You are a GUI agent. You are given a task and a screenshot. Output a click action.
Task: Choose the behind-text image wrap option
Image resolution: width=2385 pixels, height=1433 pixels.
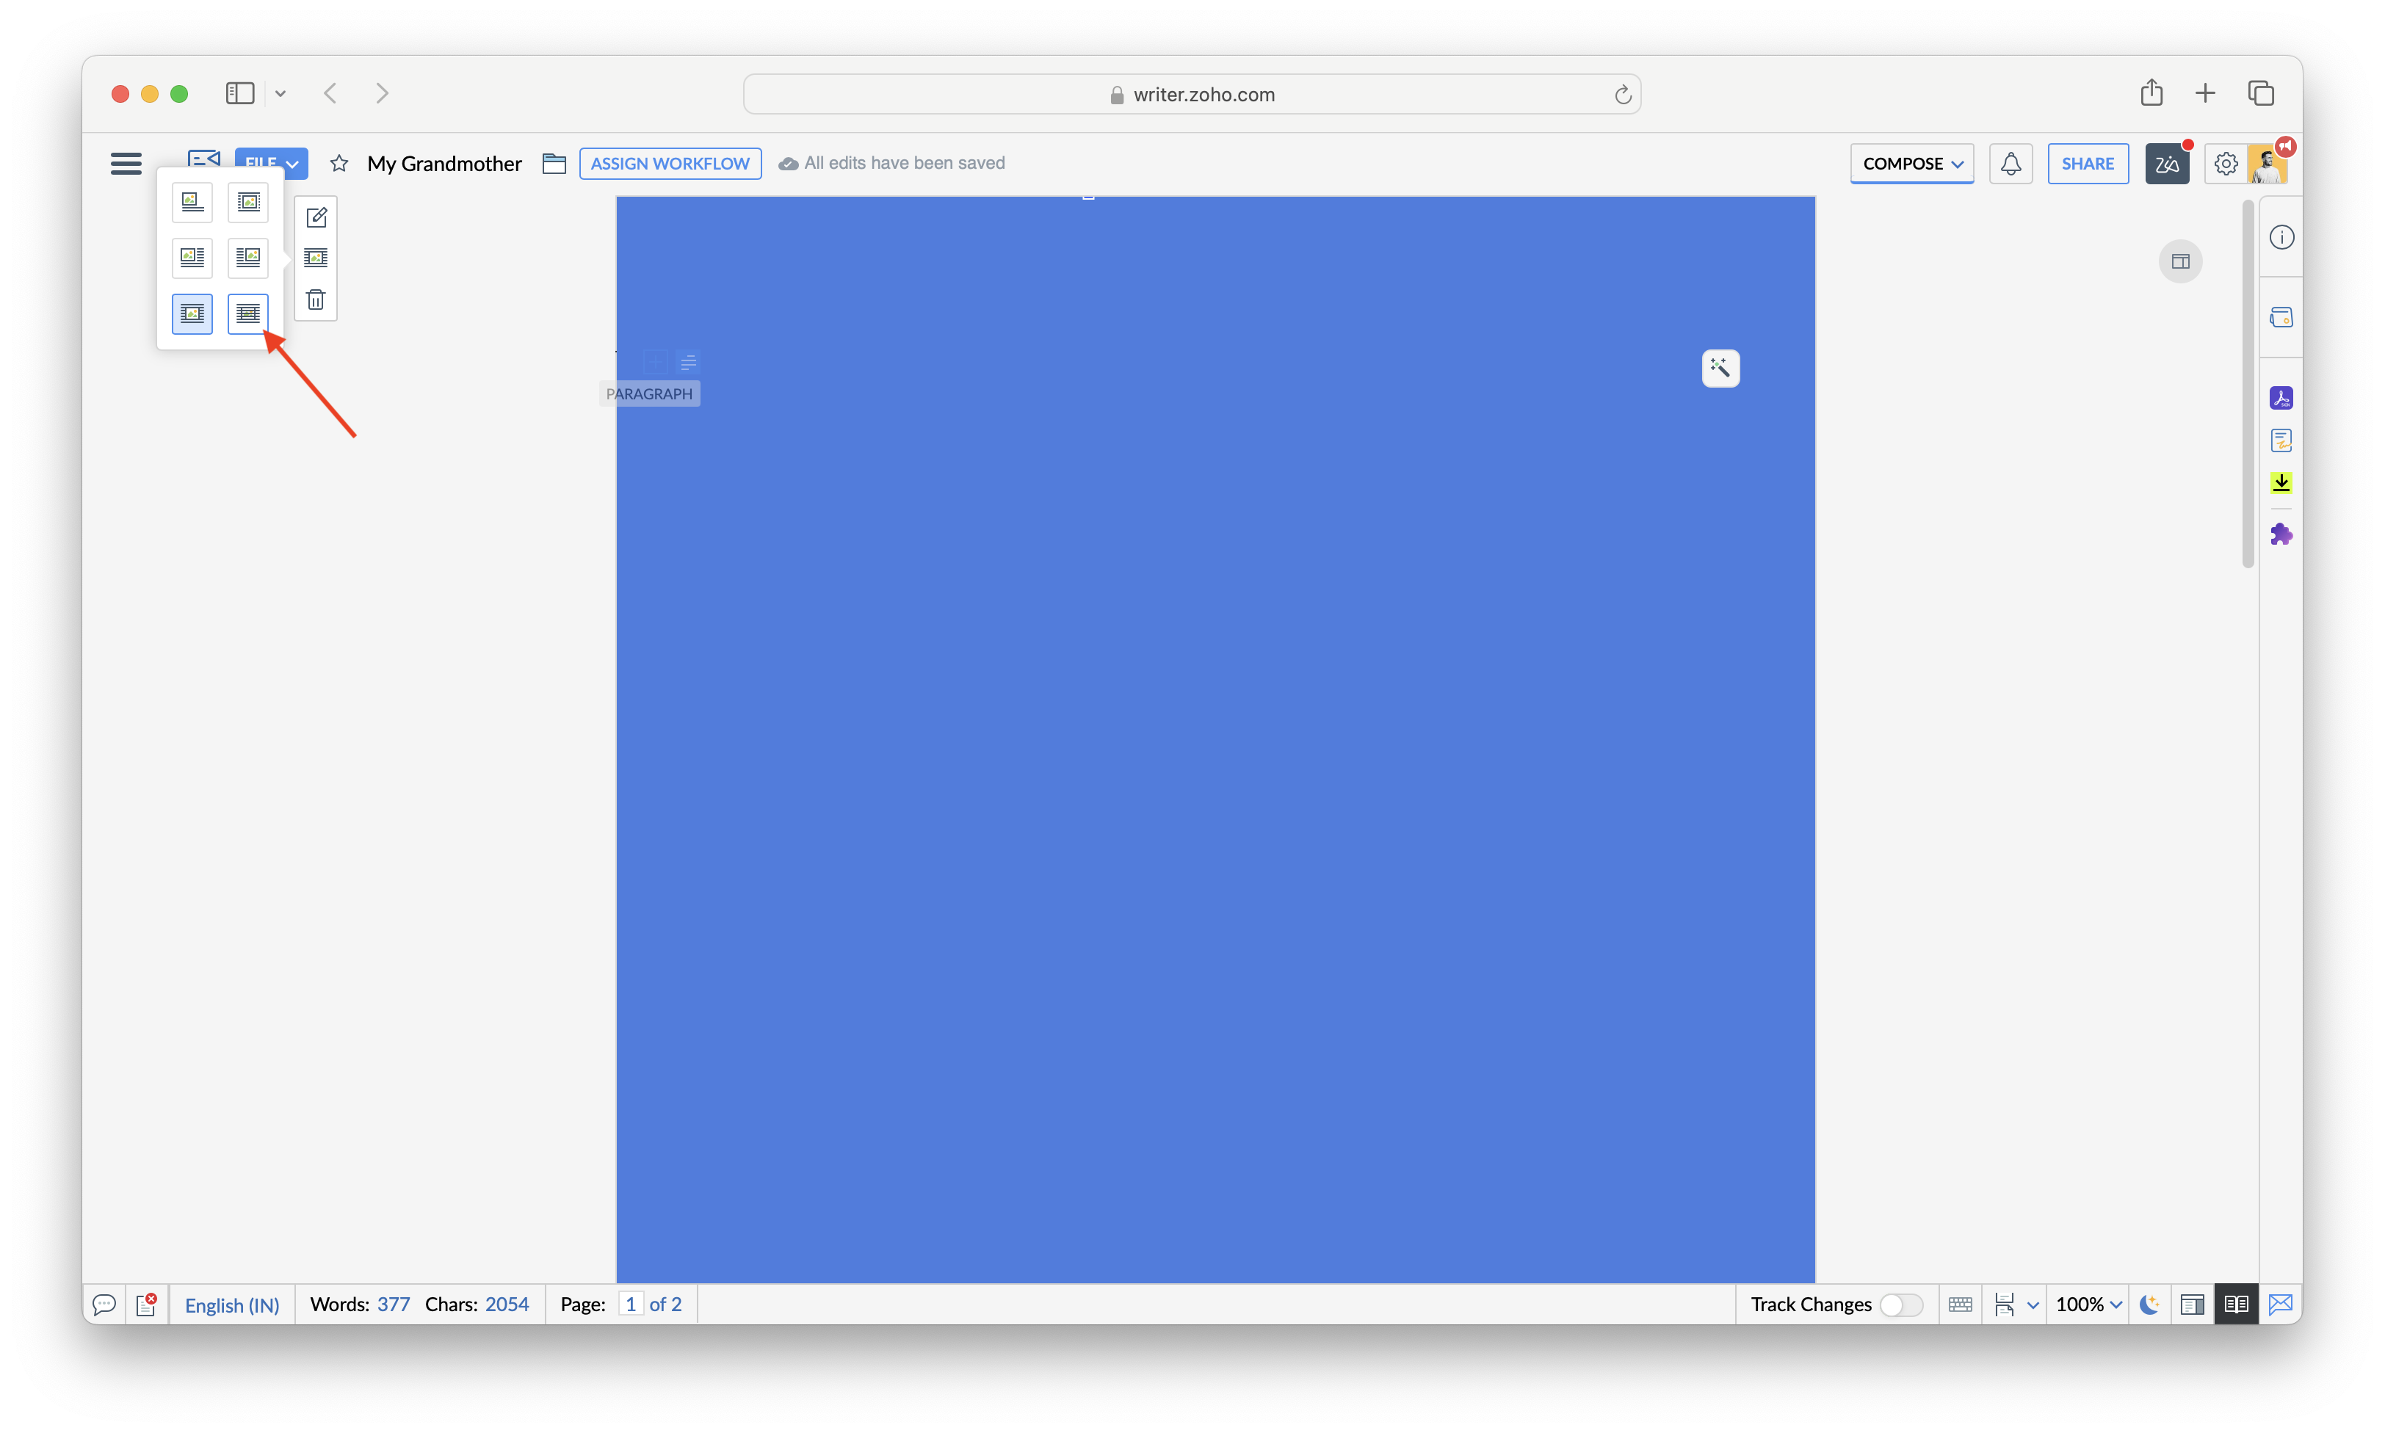[x=248, y=313]
